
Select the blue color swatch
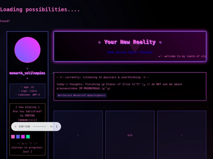click(18, 137)
